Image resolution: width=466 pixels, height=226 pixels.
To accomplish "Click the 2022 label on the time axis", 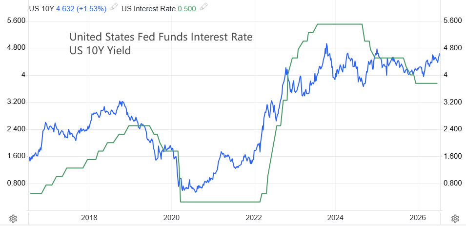I will coord(254,218).
